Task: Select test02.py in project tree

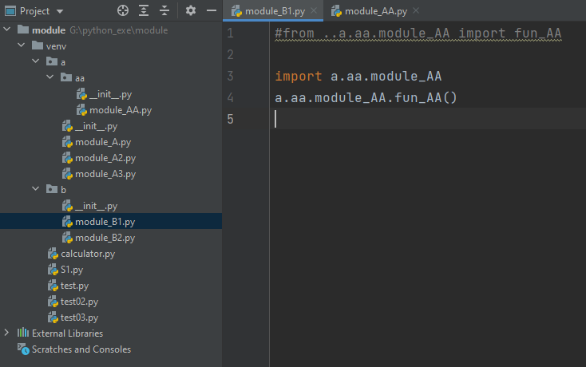Action: tap(79, 302)
